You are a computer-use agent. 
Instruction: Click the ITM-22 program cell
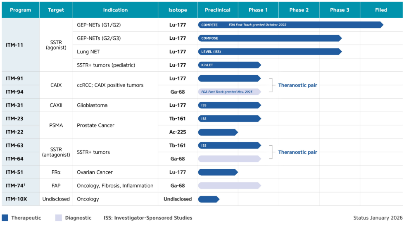point(20,132)
